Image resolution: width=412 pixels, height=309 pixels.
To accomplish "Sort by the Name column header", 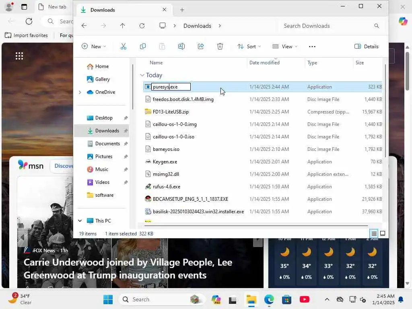I will [x=156, y=63].
